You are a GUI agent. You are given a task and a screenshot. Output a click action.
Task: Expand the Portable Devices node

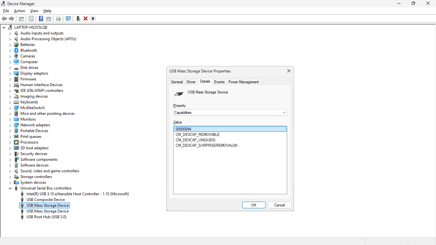10,131
